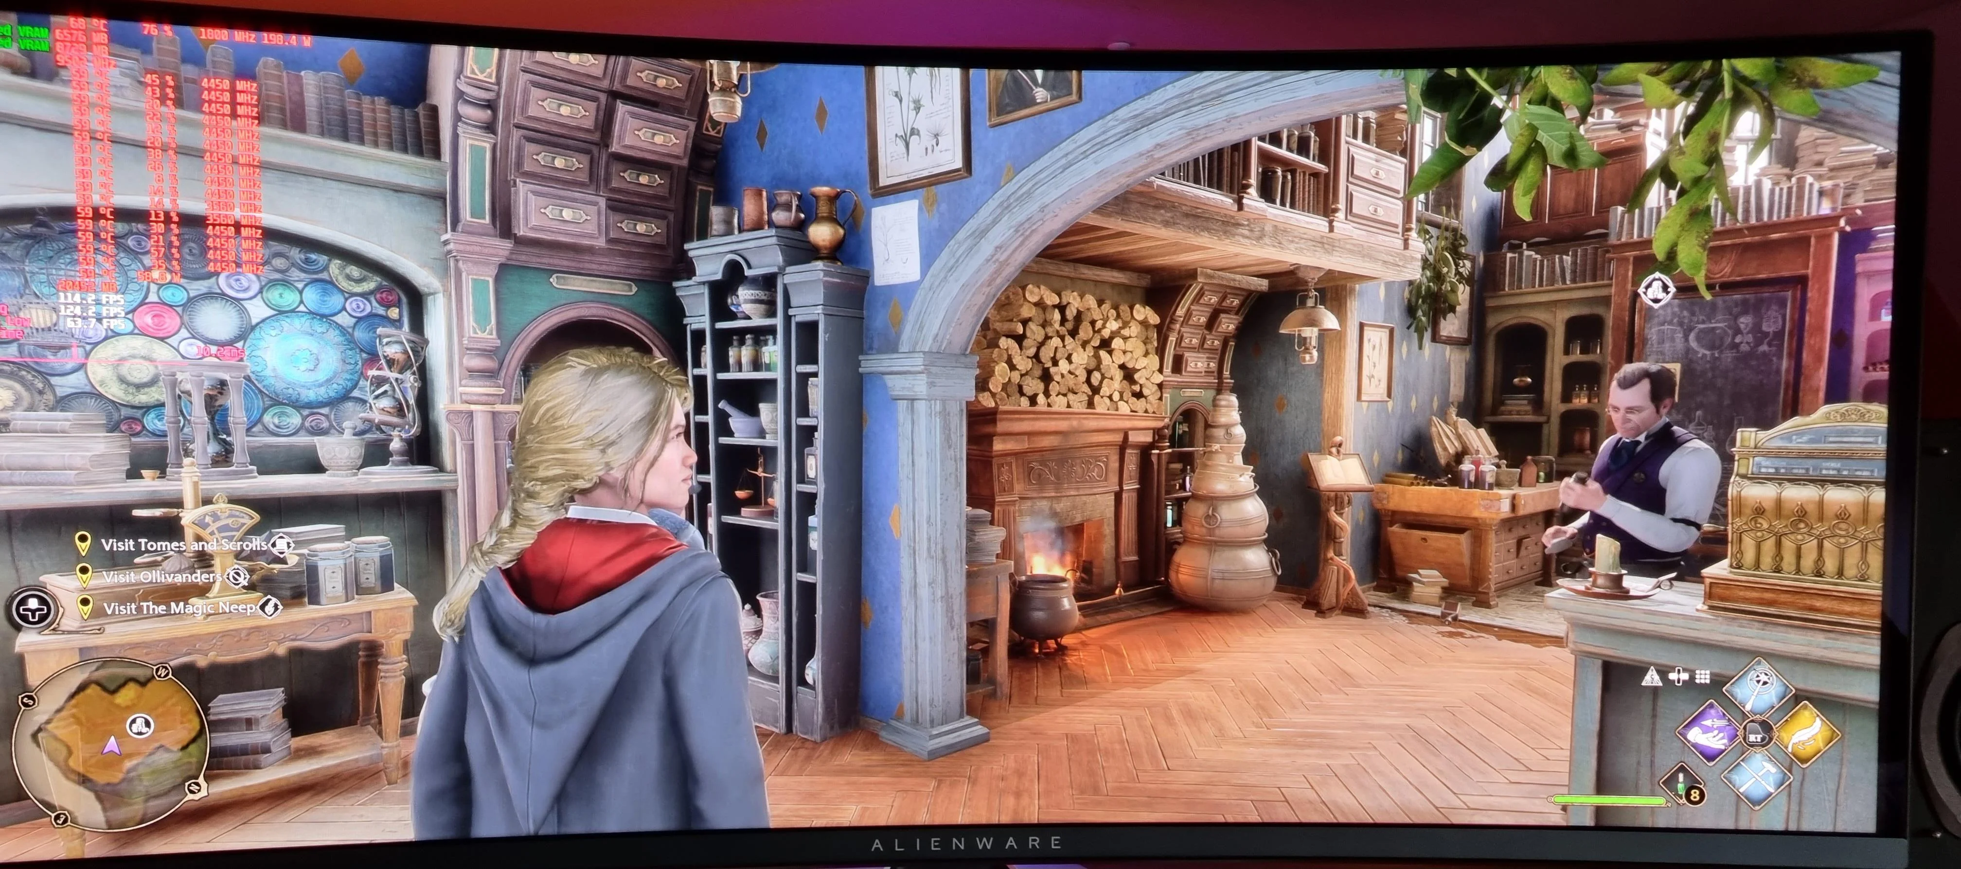The width and height of the screenshot is (1961, 869).
Task: Click the D-pad icon next to spell diamond
Action: coord(1679,676)
